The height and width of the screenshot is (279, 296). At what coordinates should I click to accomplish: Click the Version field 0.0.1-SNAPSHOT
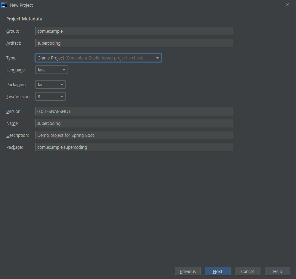[134, 111]
